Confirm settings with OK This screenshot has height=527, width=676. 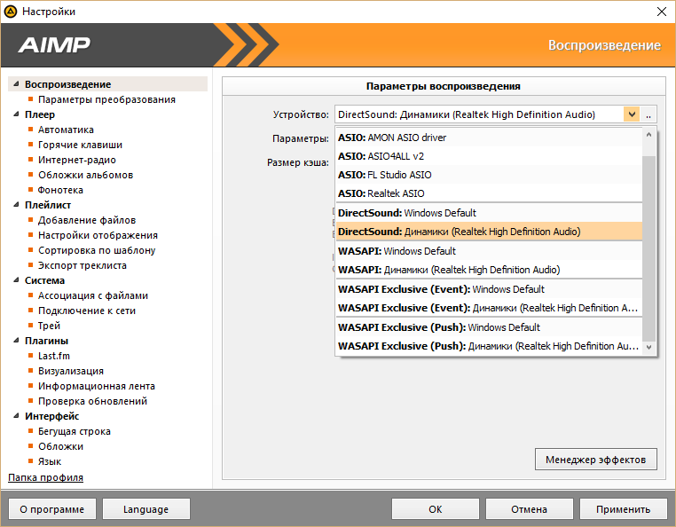[x=435, y=509]
